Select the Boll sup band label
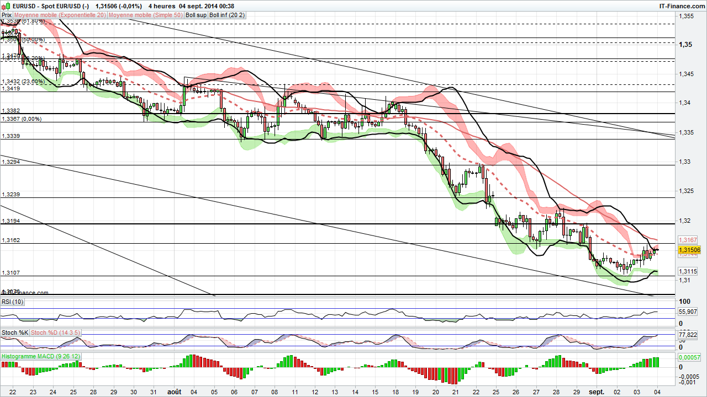The width and height of the screenshot is (707, 397). [x=196, y=15]
